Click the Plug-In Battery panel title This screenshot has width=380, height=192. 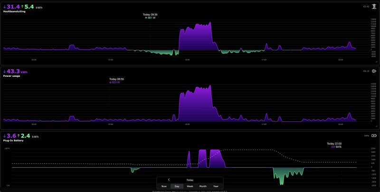pyautogui.click(x=13, y=140)
